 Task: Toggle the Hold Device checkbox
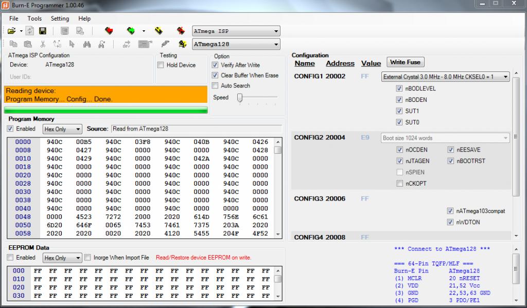point(161,65)
